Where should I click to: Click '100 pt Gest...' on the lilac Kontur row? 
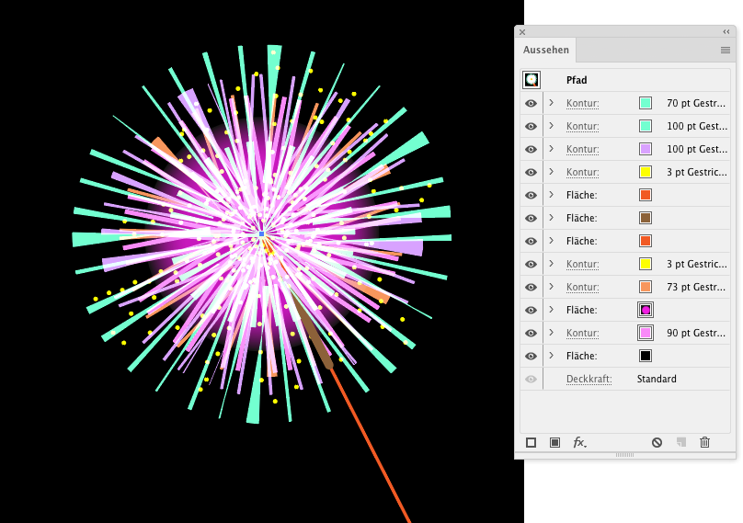coord(697,149)
